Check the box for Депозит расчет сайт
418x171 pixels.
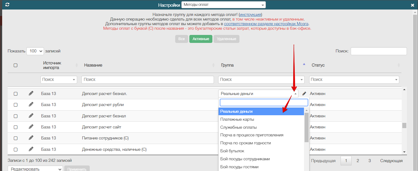[16, 127]
